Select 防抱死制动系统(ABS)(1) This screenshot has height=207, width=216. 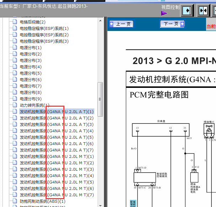pyautogui.click(x=43, y=201)
